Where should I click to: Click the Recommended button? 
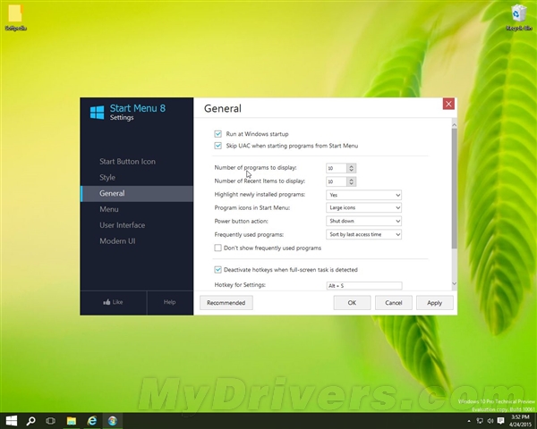[226, 303]
